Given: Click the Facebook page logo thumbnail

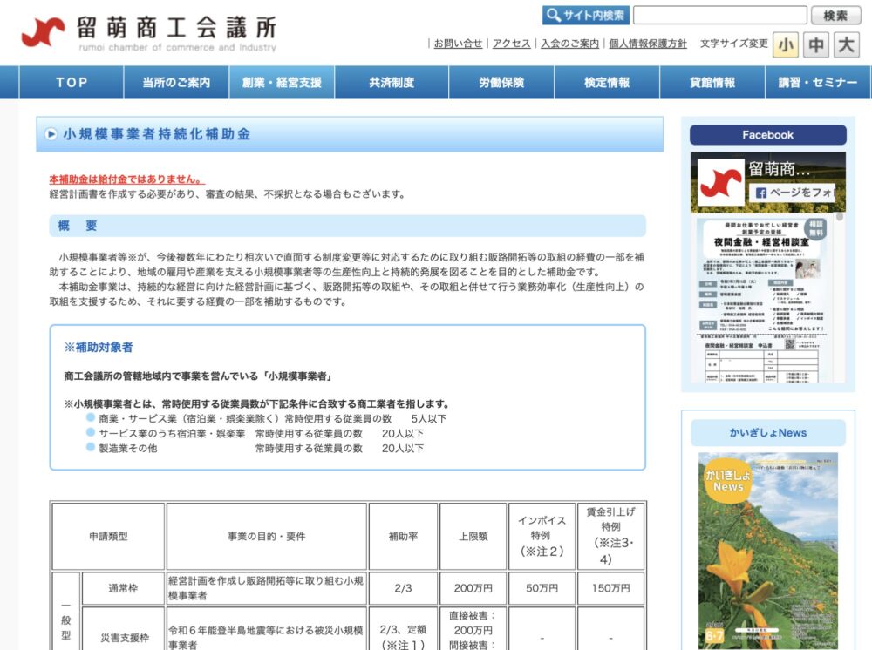Looking at the screenshot, I should click(720, 181).
